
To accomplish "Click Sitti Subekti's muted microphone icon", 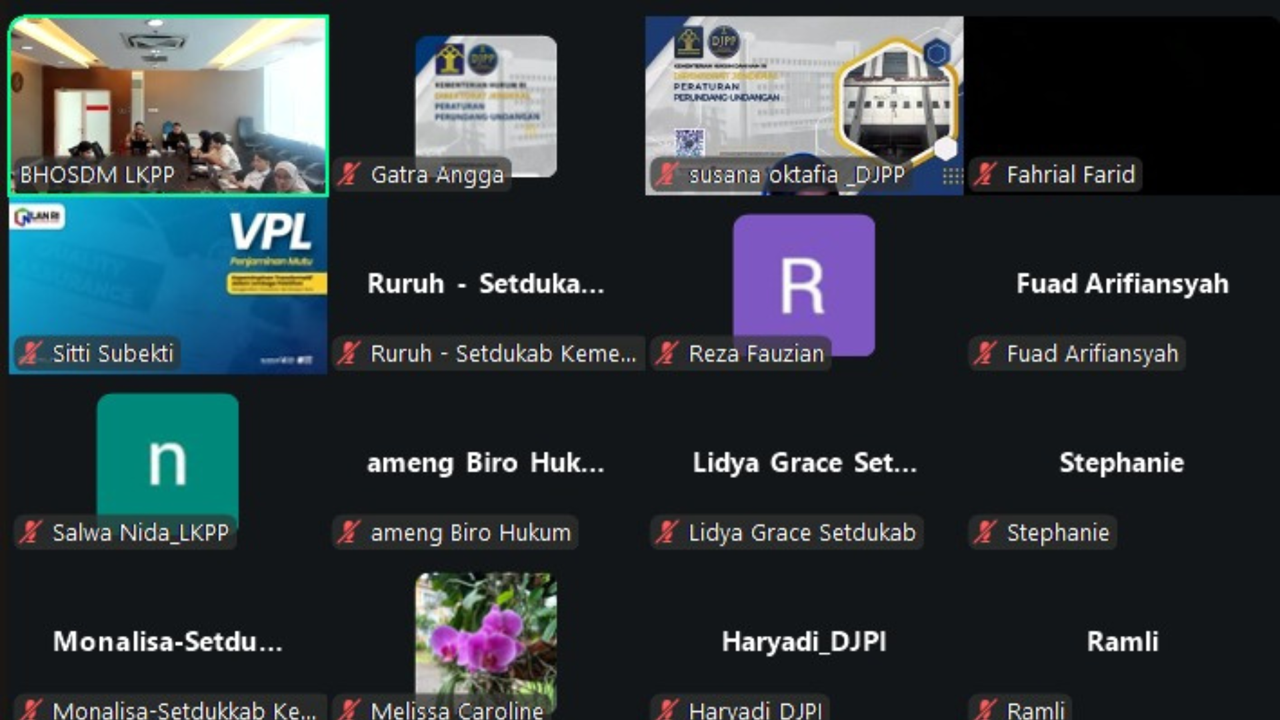I will coord(31,353).
